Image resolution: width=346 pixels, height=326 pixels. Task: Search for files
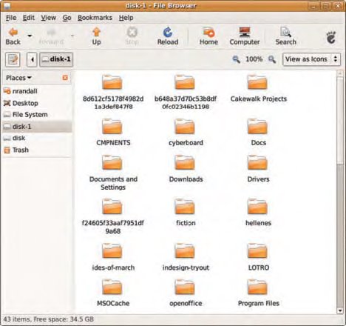pyautogui.click(x=286, y=36)
